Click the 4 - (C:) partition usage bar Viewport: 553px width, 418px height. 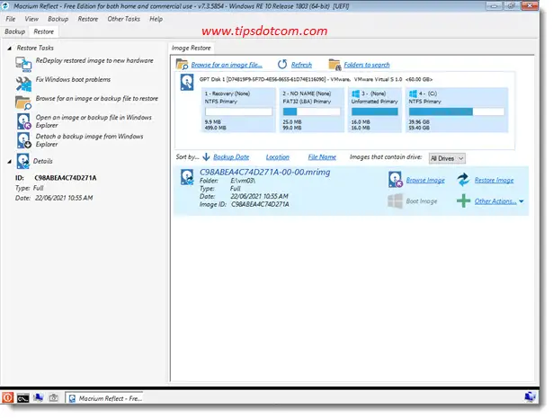pos(457,111)
